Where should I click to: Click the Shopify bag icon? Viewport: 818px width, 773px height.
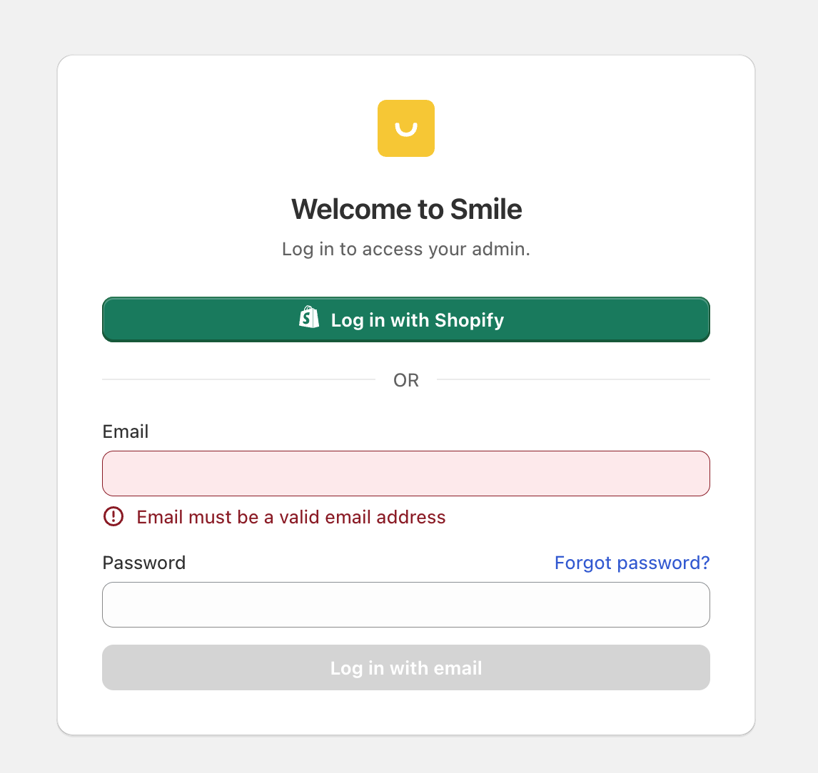pyautogui.click(x=309, y=317)
